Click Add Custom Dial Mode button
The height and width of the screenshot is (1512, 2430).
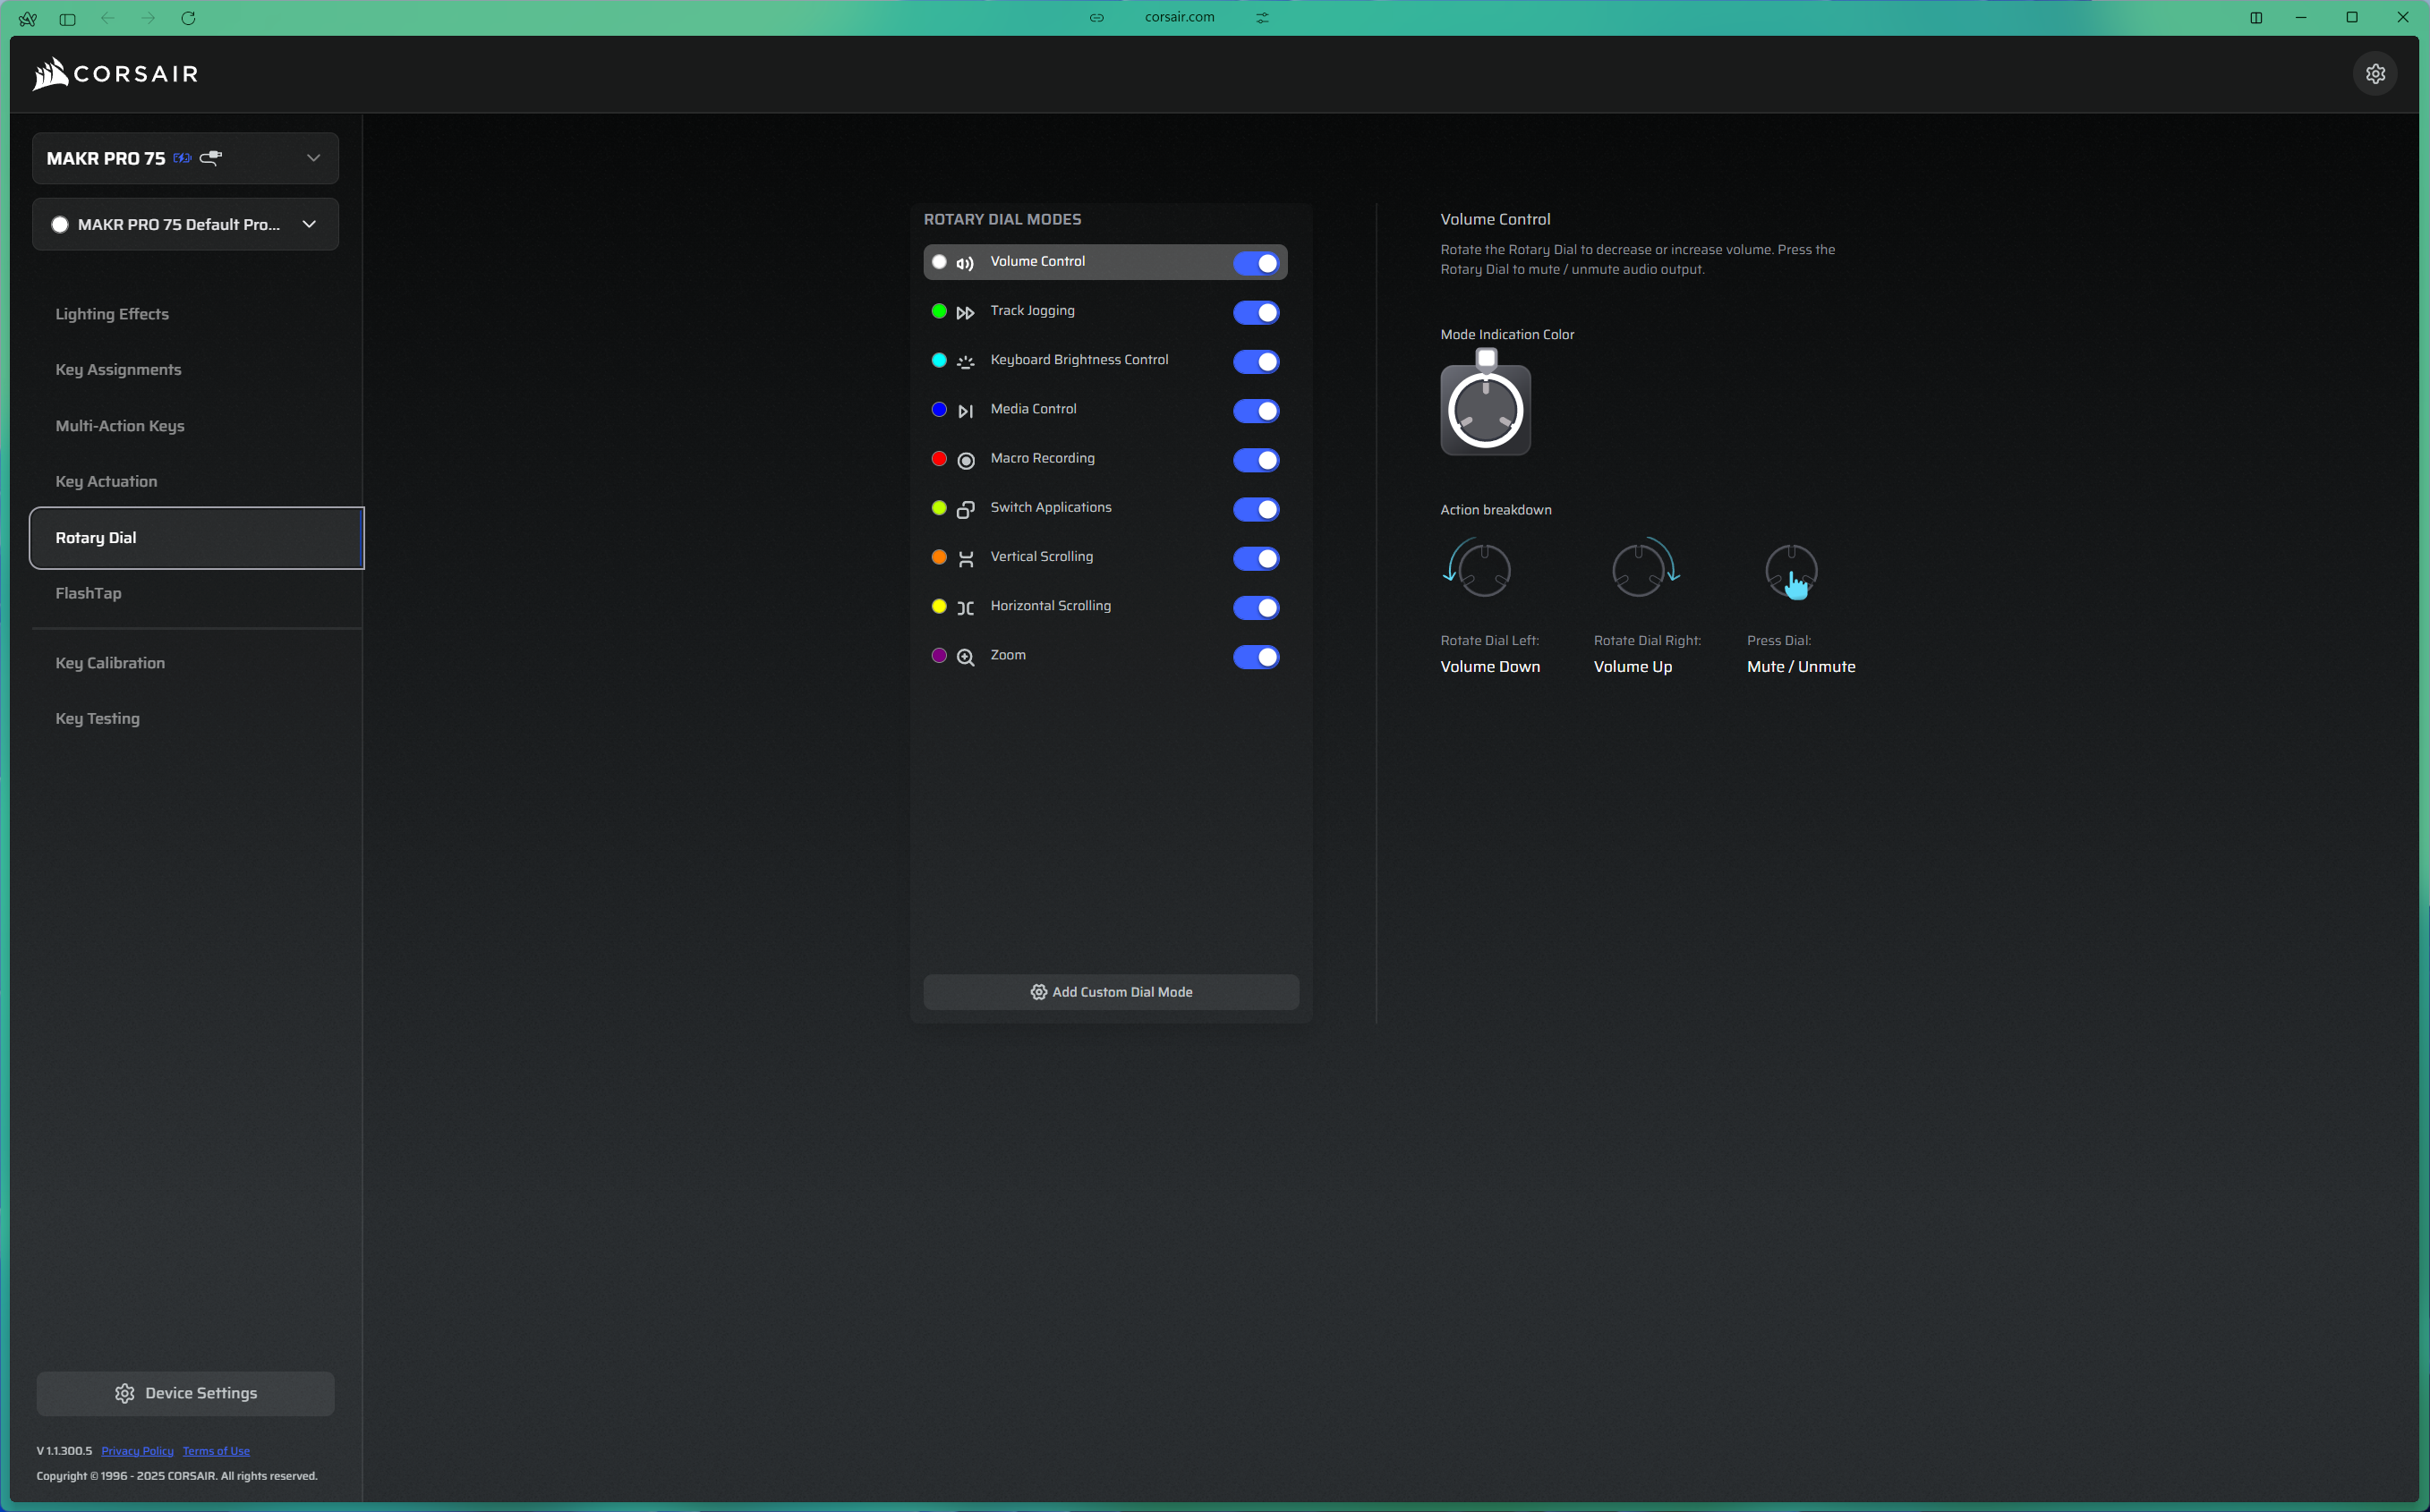[x=1111, y=992]
